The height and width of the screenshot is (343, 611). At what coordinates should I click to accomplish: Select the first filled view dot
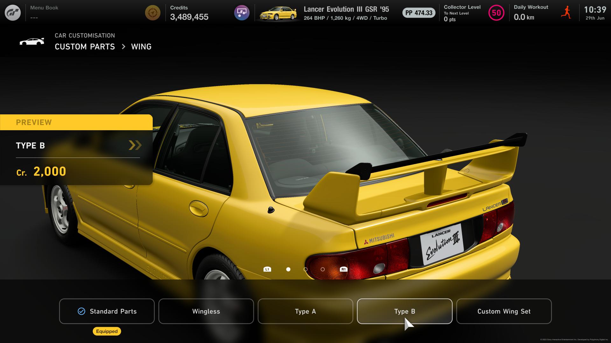pyautogui.click(x=288, y=269)
